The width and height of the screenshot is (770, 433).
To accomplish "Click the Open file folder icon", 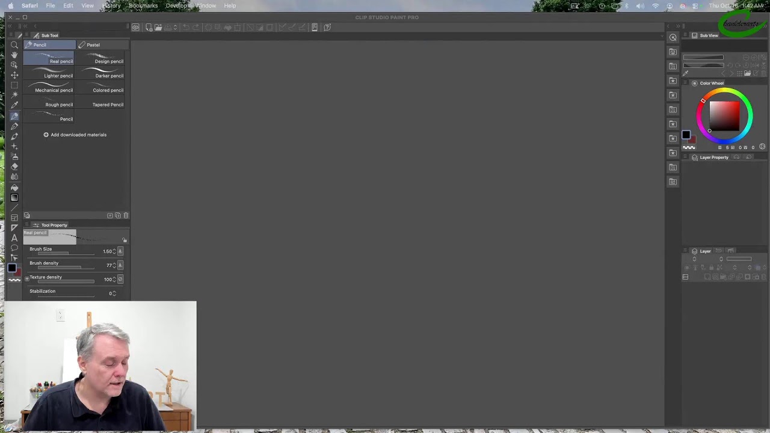I will (x=158, y=27).
